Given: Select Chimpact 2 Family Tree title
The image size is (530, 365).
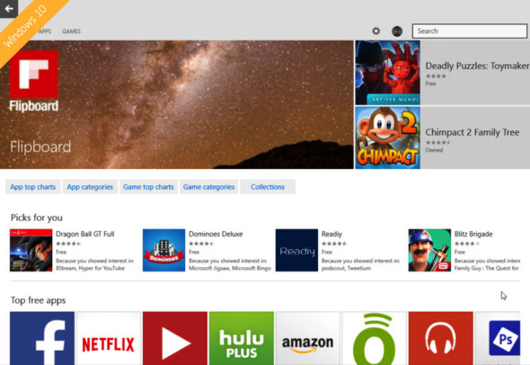Looking at the screenshot, I should coord(473,132).
